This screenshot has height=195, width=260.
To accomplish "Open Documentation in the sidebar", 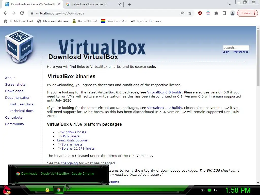I will (x=18, y=98).
